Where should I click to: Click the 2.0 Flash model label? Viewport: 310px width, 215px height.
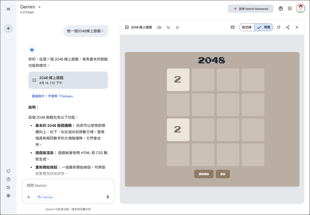(x=27, y=12)
